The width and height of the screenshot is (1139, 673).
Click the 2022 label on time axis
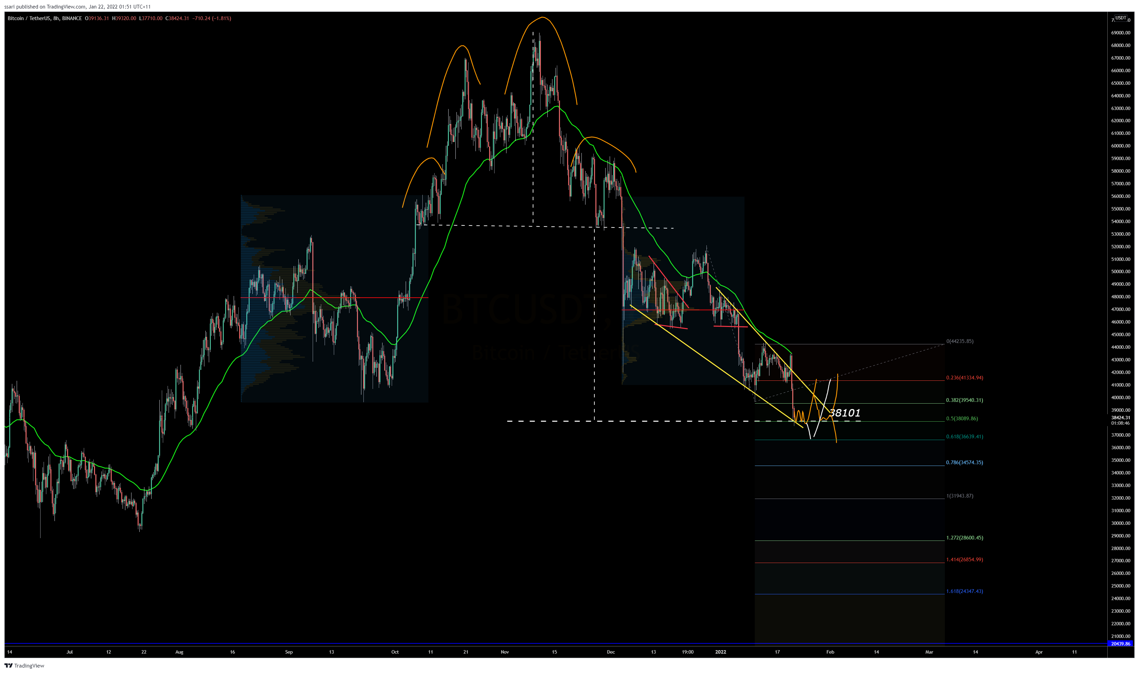pos(720,652)
